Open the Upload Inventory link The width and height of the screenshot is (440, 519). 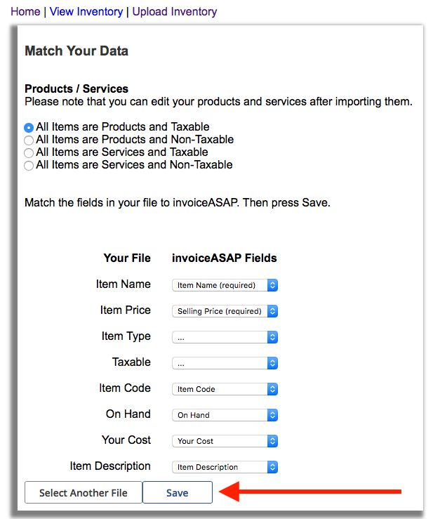coord(175,12)
